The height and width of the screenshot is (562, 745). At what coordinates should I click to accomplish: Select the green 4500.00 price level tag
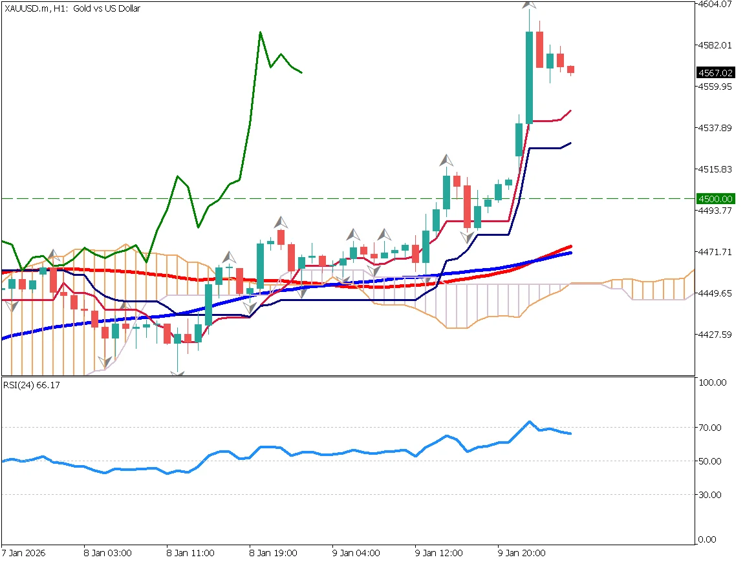click(x=715, y=200)
